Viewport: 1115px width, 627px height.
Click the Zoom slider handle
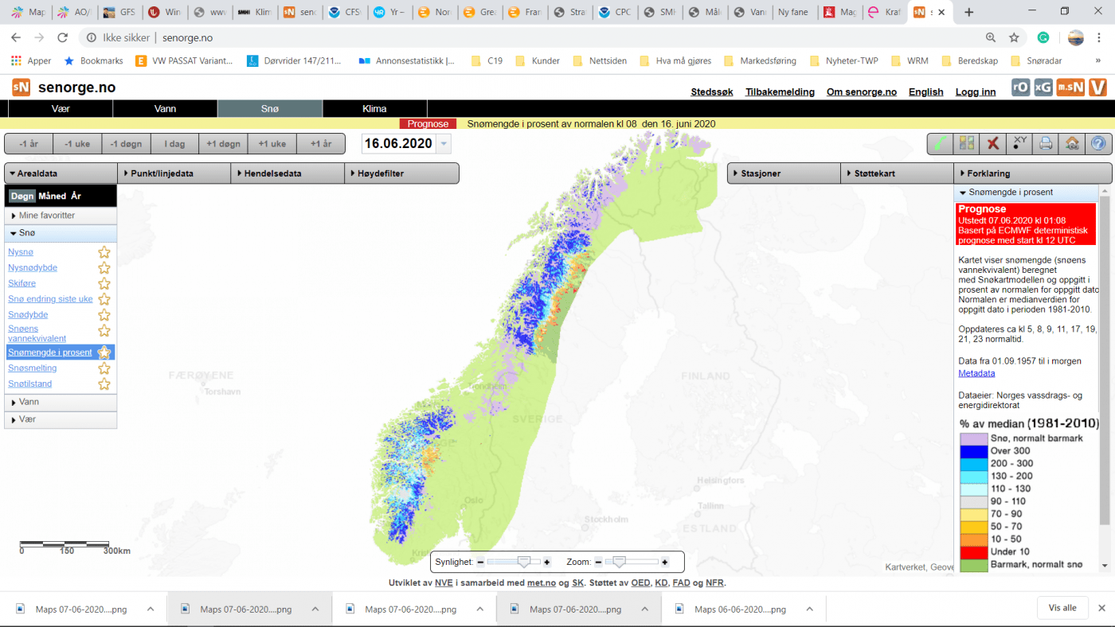point(619,562)
